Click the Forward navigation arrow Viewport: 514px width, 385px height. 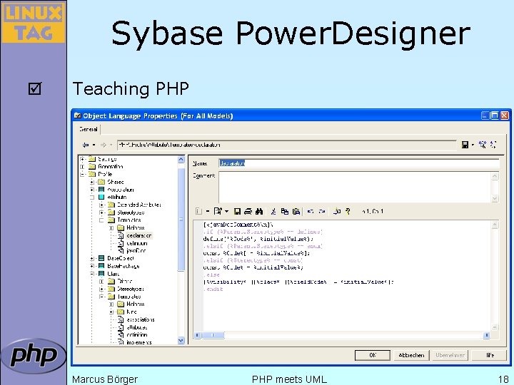pos(104,145)
